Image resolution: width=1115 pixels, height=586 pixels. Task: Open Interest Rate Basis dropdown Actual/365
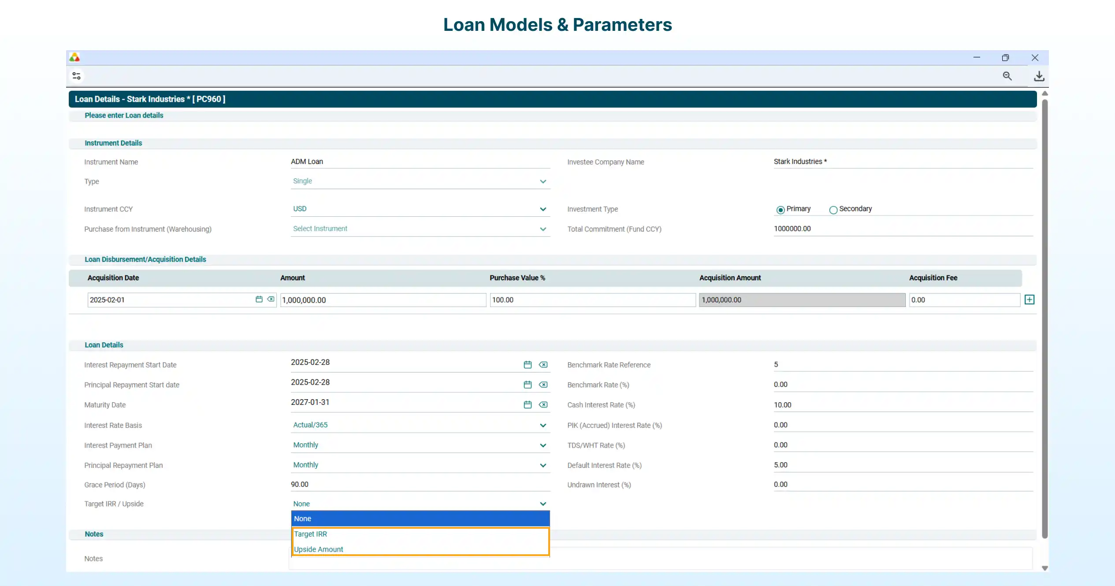pos(420,425)
